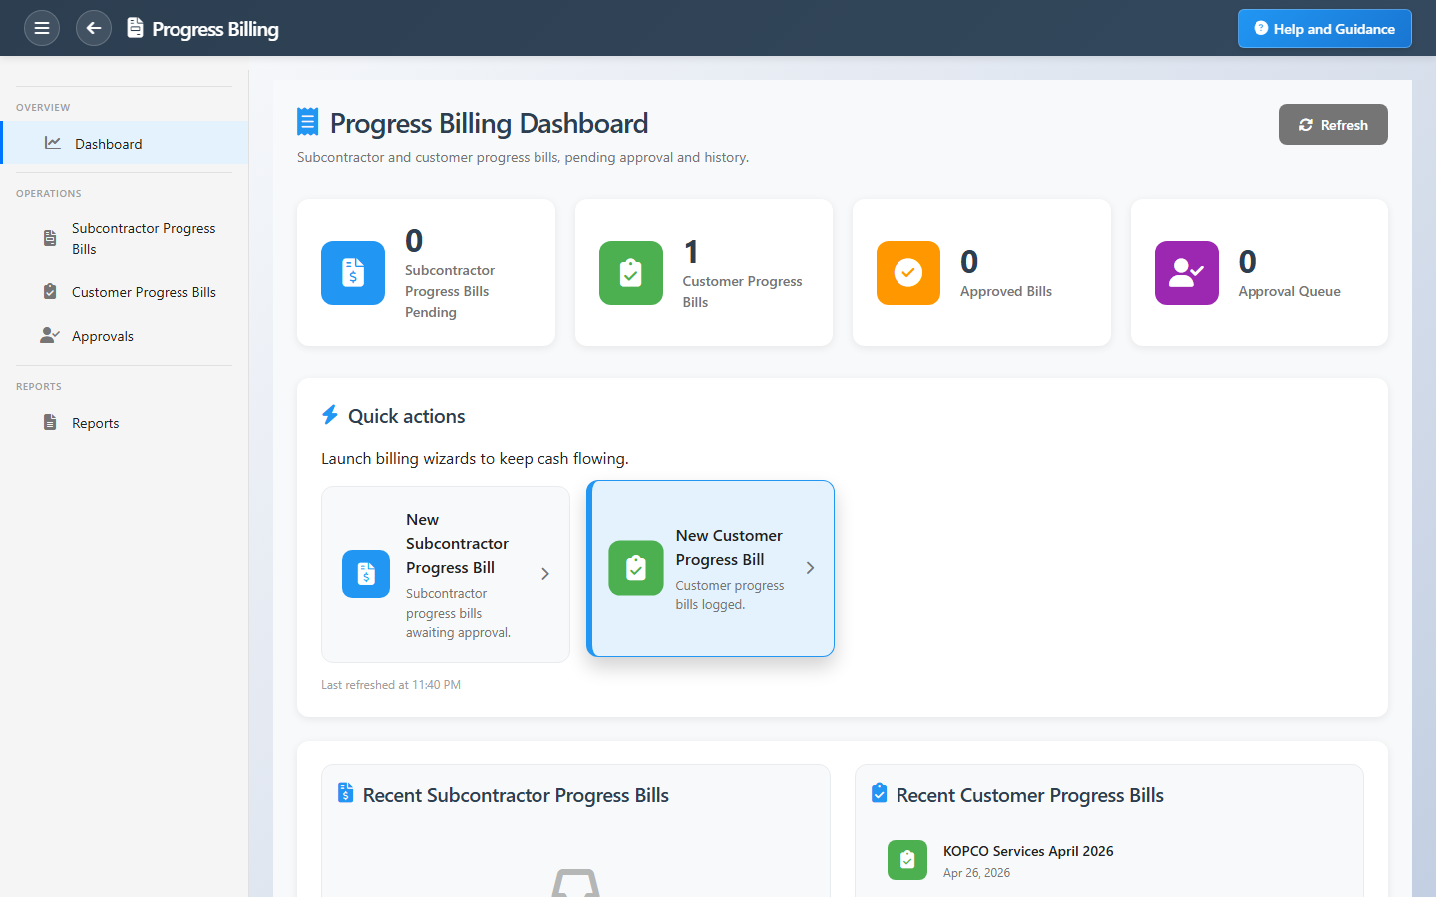The height and width of the screenshot is (897, 1436).
Task: Click the Quick actions lightning bolt icon
Action: coord(330,415)
